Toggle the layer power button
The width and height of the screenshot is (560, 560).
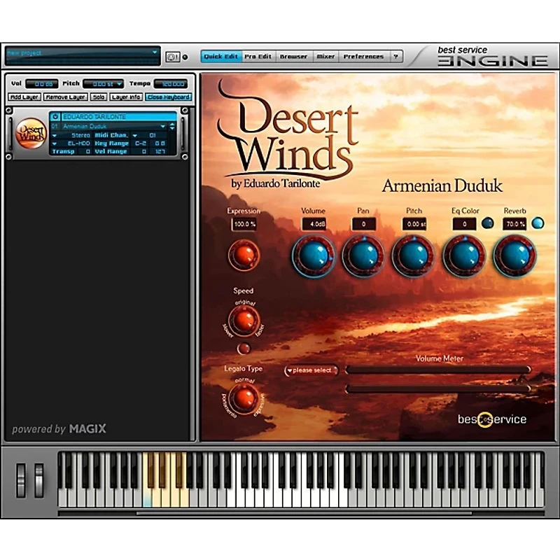click(54, 117)
